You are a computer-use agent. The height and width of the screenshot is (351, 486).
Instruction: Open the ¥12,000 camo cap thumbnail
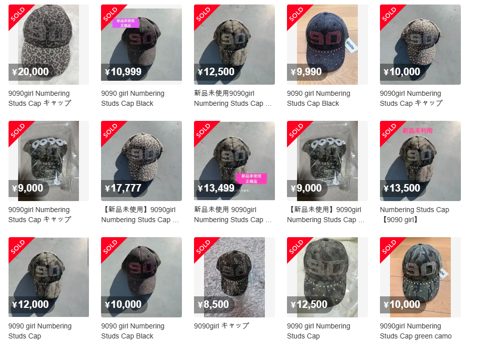click(x=48, y=277)
